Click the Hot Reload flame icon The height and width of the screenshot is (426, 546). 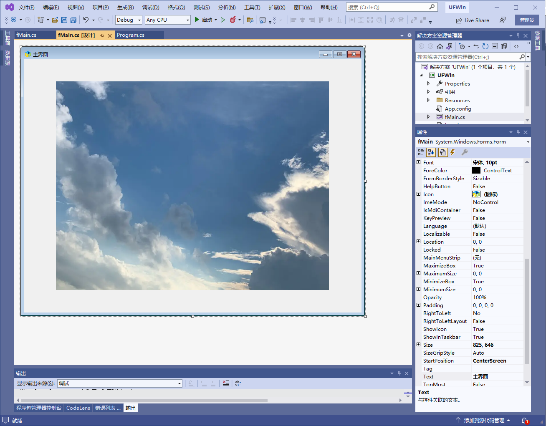click(x=233, y=20)
